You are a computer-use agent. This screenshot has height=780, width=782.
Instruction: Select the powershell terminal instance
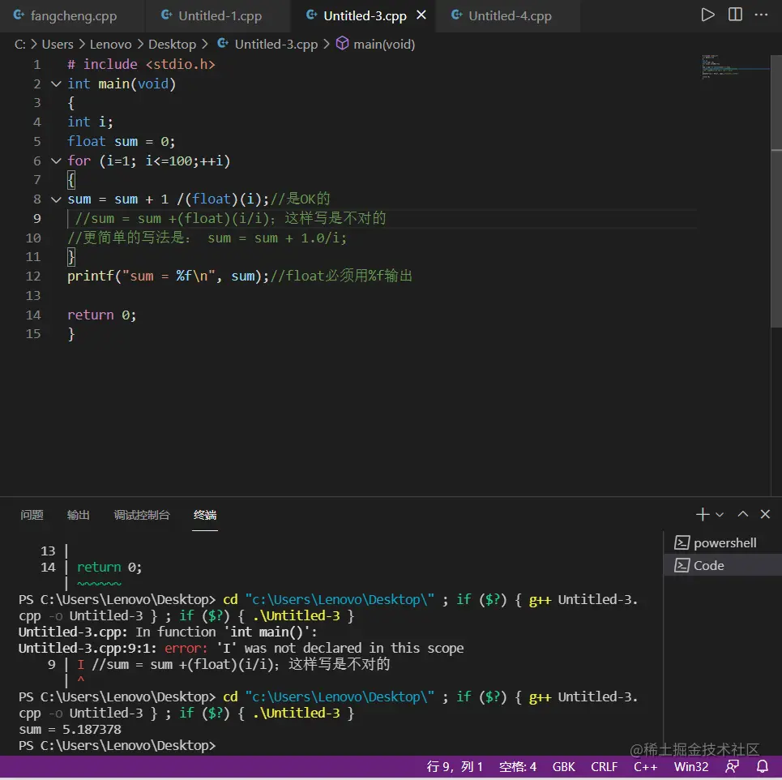tap(724, 542)
